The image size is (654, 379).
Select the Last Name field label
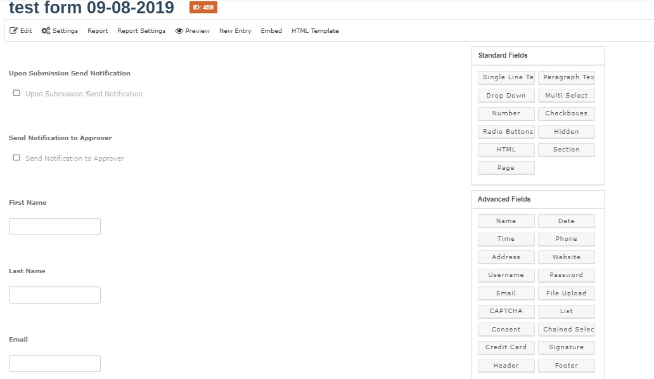pyautogui.click(x=27, y=271)
